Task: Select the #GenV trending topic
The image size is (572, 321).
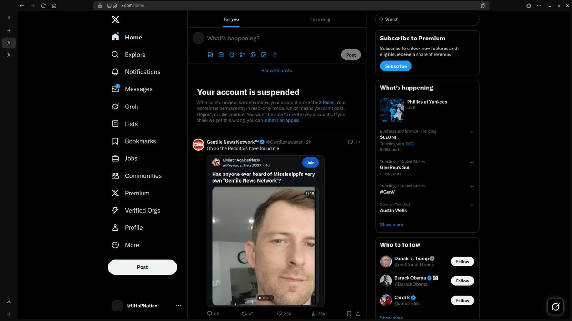Action: point(387,192)
